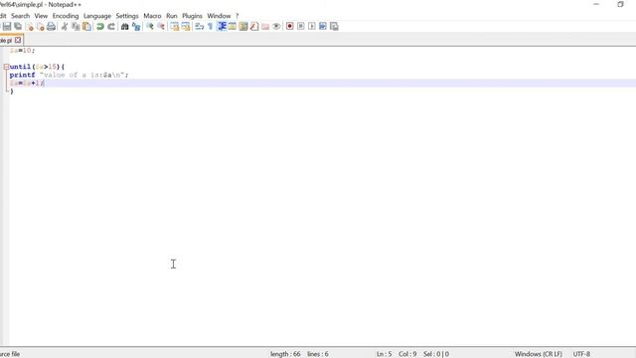Collapse the until block fold marker

6,67
